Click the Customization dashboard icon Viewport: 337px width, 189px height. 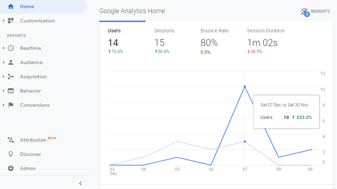(x=11, y=21)
